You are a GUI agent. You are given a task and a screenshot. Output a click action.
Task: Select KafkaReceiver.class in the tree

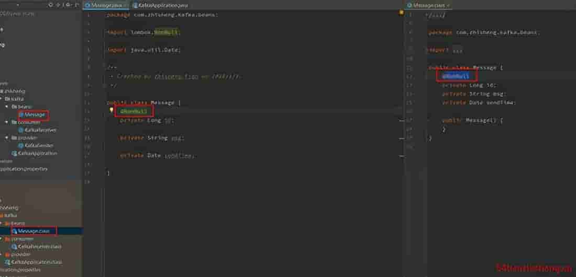coord(40,247)
